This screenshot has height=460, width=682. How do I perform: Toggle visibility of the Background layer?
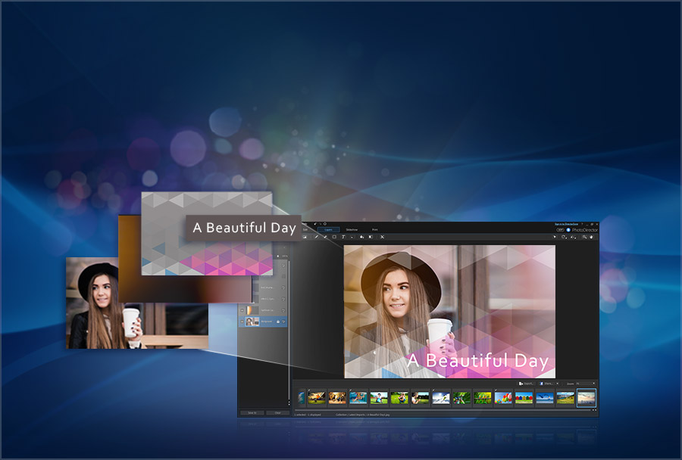pos(242,322)
